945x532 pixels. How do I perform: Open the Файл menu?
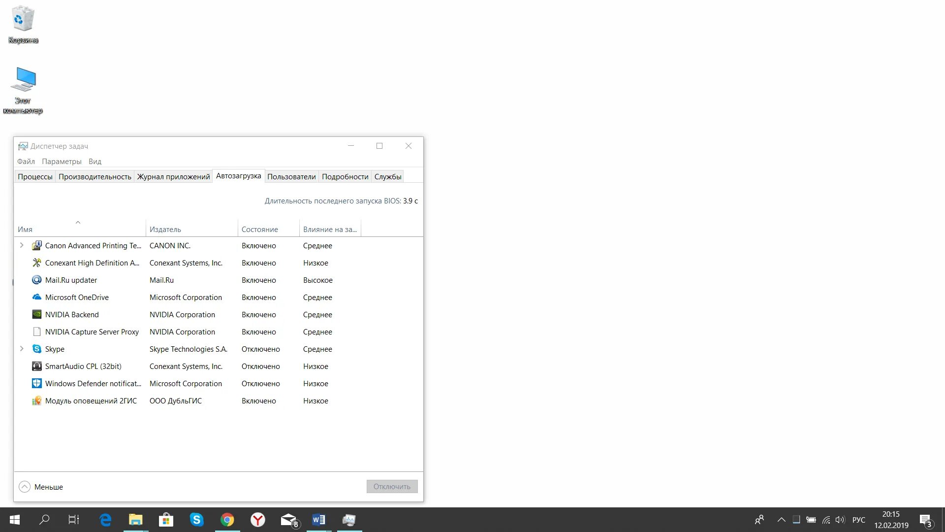click(x=26, y=162)
